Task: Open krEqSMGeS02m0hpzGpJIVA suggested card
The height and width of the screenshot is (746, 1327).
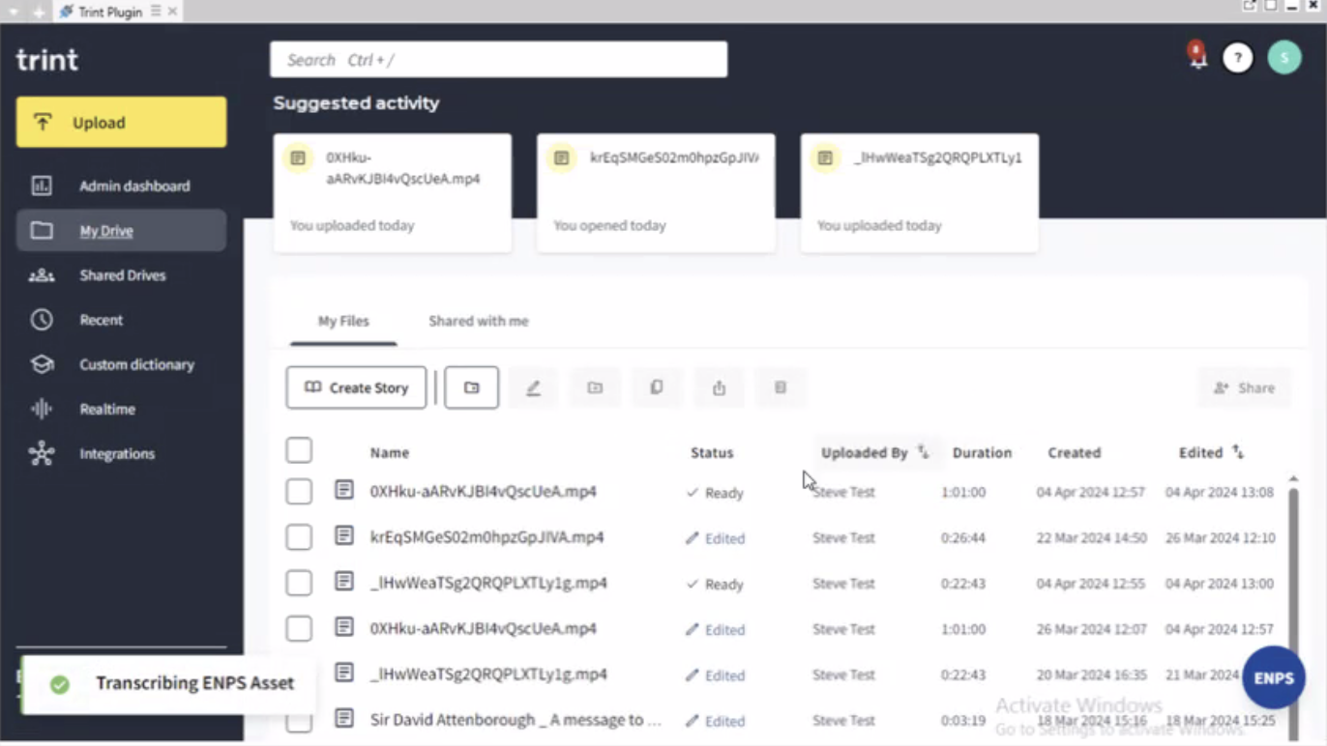Action: click(656, 193)
